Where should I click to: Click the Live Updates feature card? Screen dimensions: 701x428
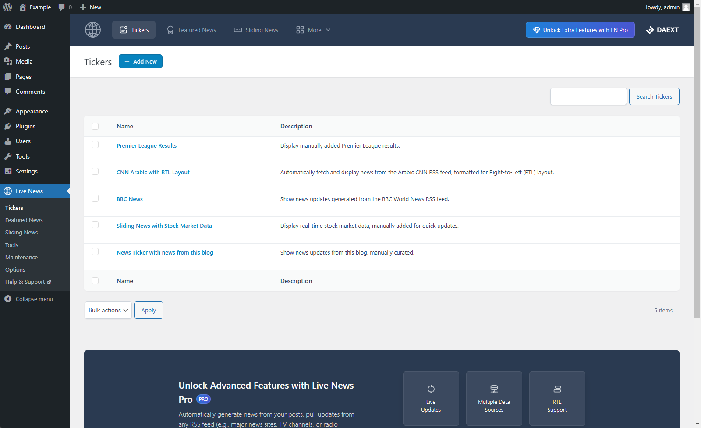tap(431, 399)
